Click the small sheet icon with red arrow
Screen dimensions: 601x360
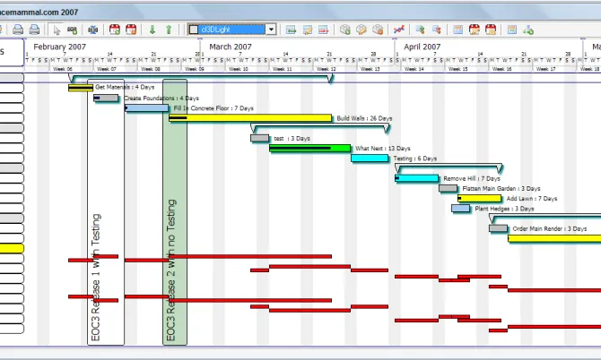437,30
